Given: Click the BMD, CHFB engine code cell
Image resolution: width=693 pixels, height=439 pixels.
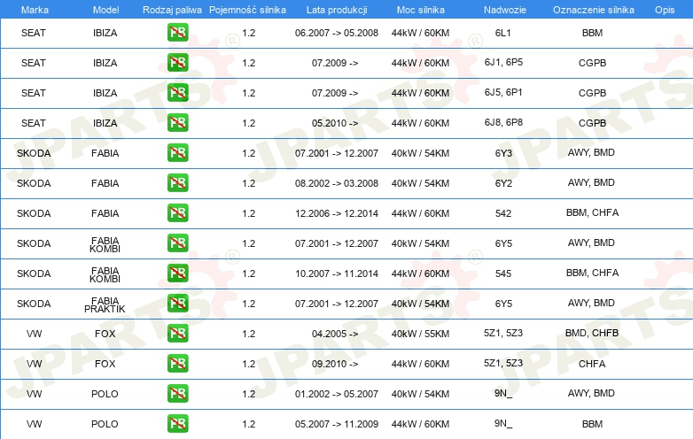Looking at the screenshot, I should 591,334.
